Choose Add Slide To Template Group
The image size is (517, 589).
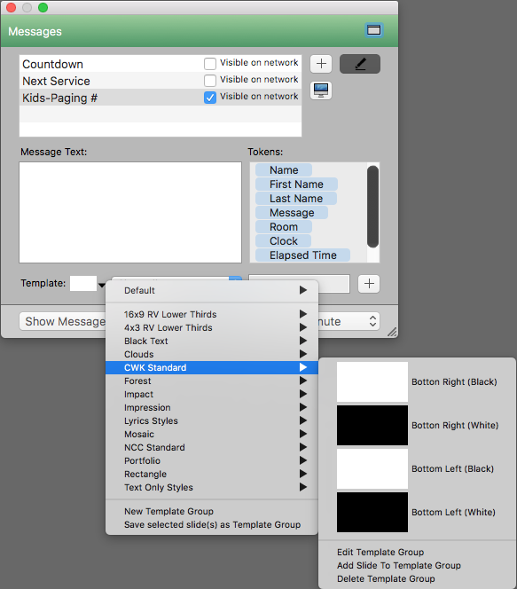(x=417, y=565)
